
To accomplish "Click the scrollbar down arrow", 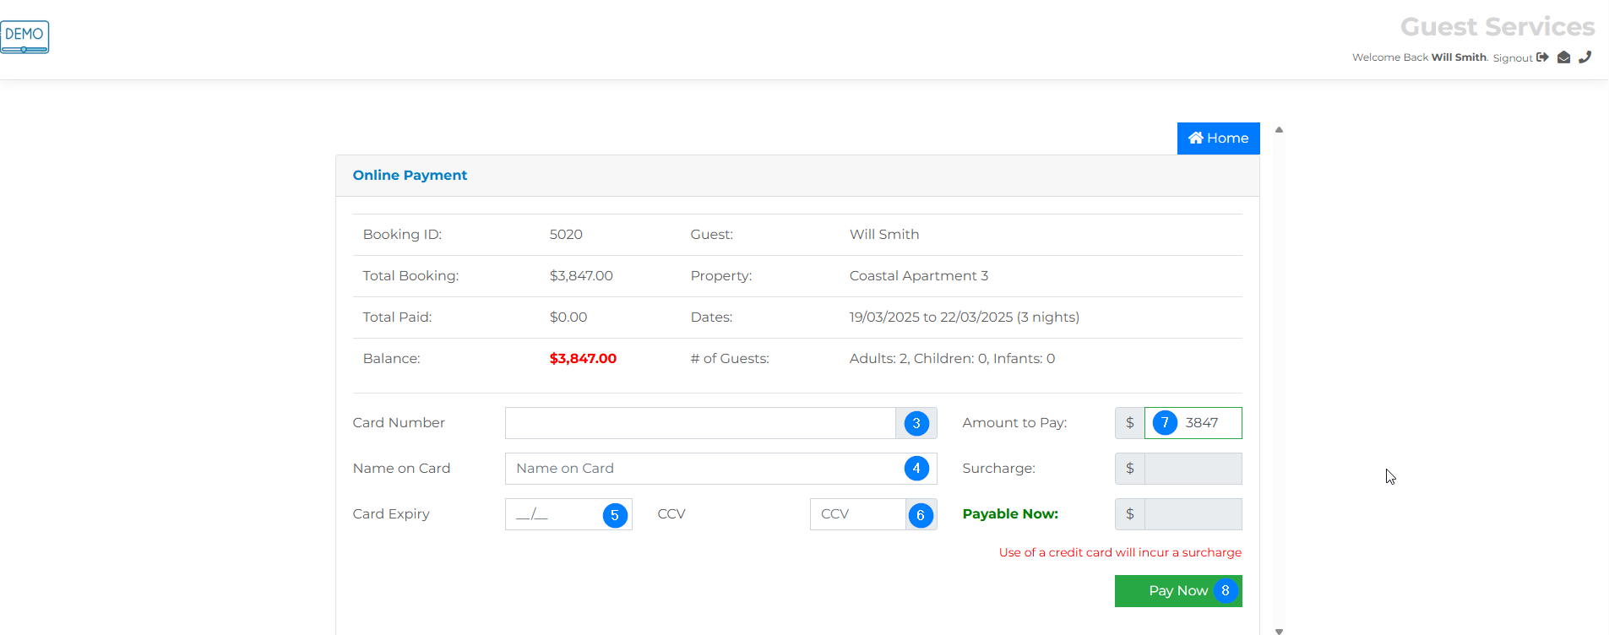I will click(x=1279, y=630).
